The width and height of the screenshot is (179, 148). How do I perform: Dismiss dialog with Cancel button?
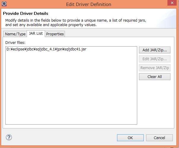coord(159,138)
